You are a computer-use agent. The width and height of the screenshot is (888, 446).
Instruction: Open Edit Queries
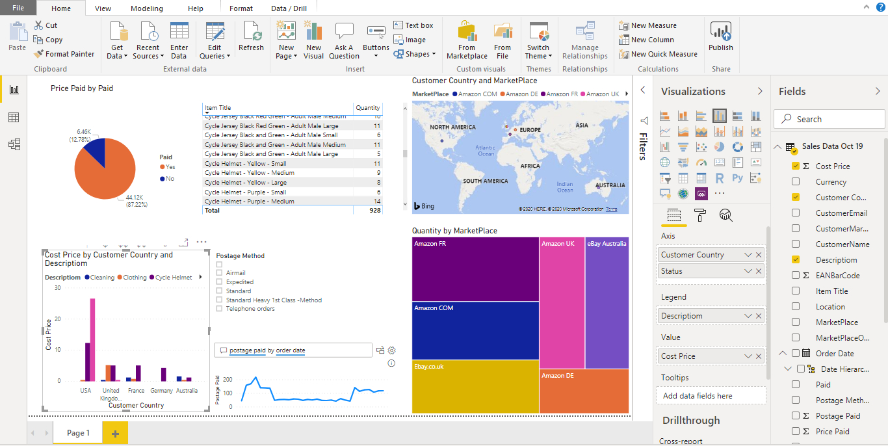click(x=215, y=40)
